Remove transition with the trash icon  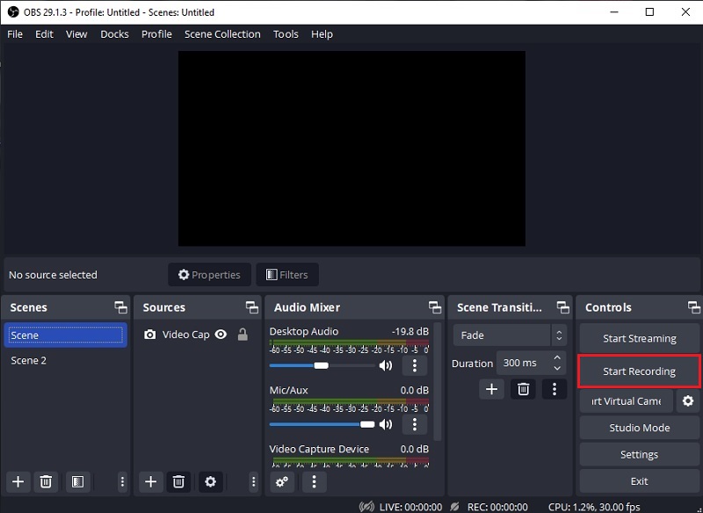click(x=523, y=389)
